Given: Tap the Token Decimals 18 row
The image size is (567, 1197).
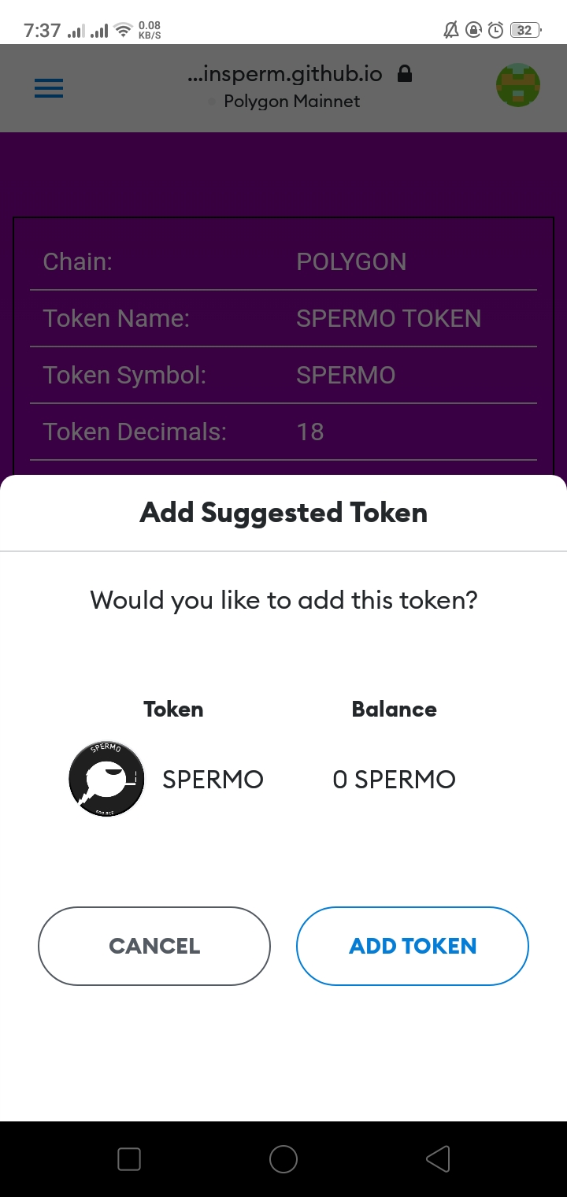Looking at the screenshot, I should (x=283, y=432).
